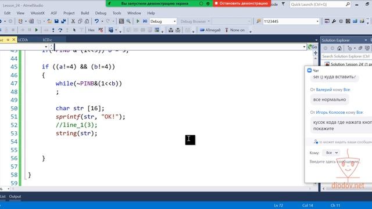Open the Tools menu

tap(117, 13)
